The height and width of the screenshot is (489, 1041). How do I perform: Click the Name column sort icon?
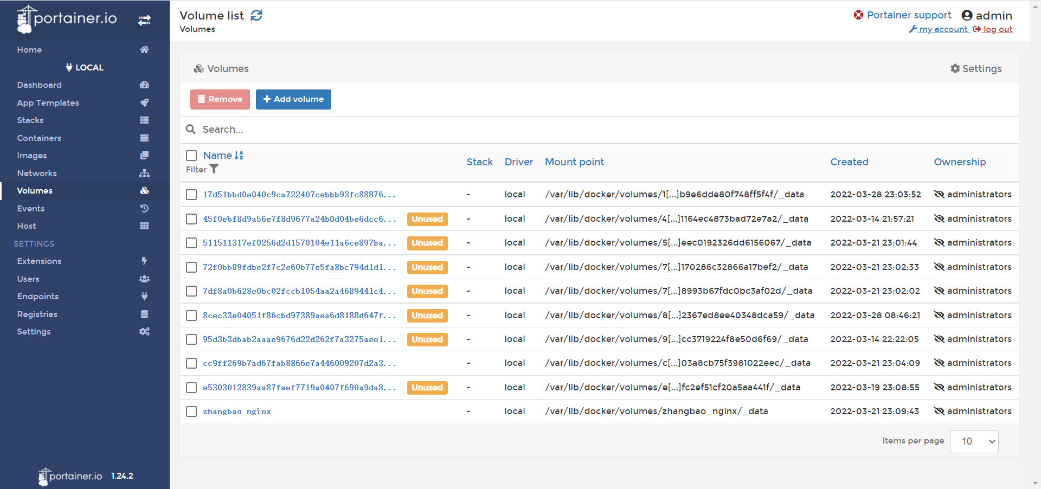(239, 156)
